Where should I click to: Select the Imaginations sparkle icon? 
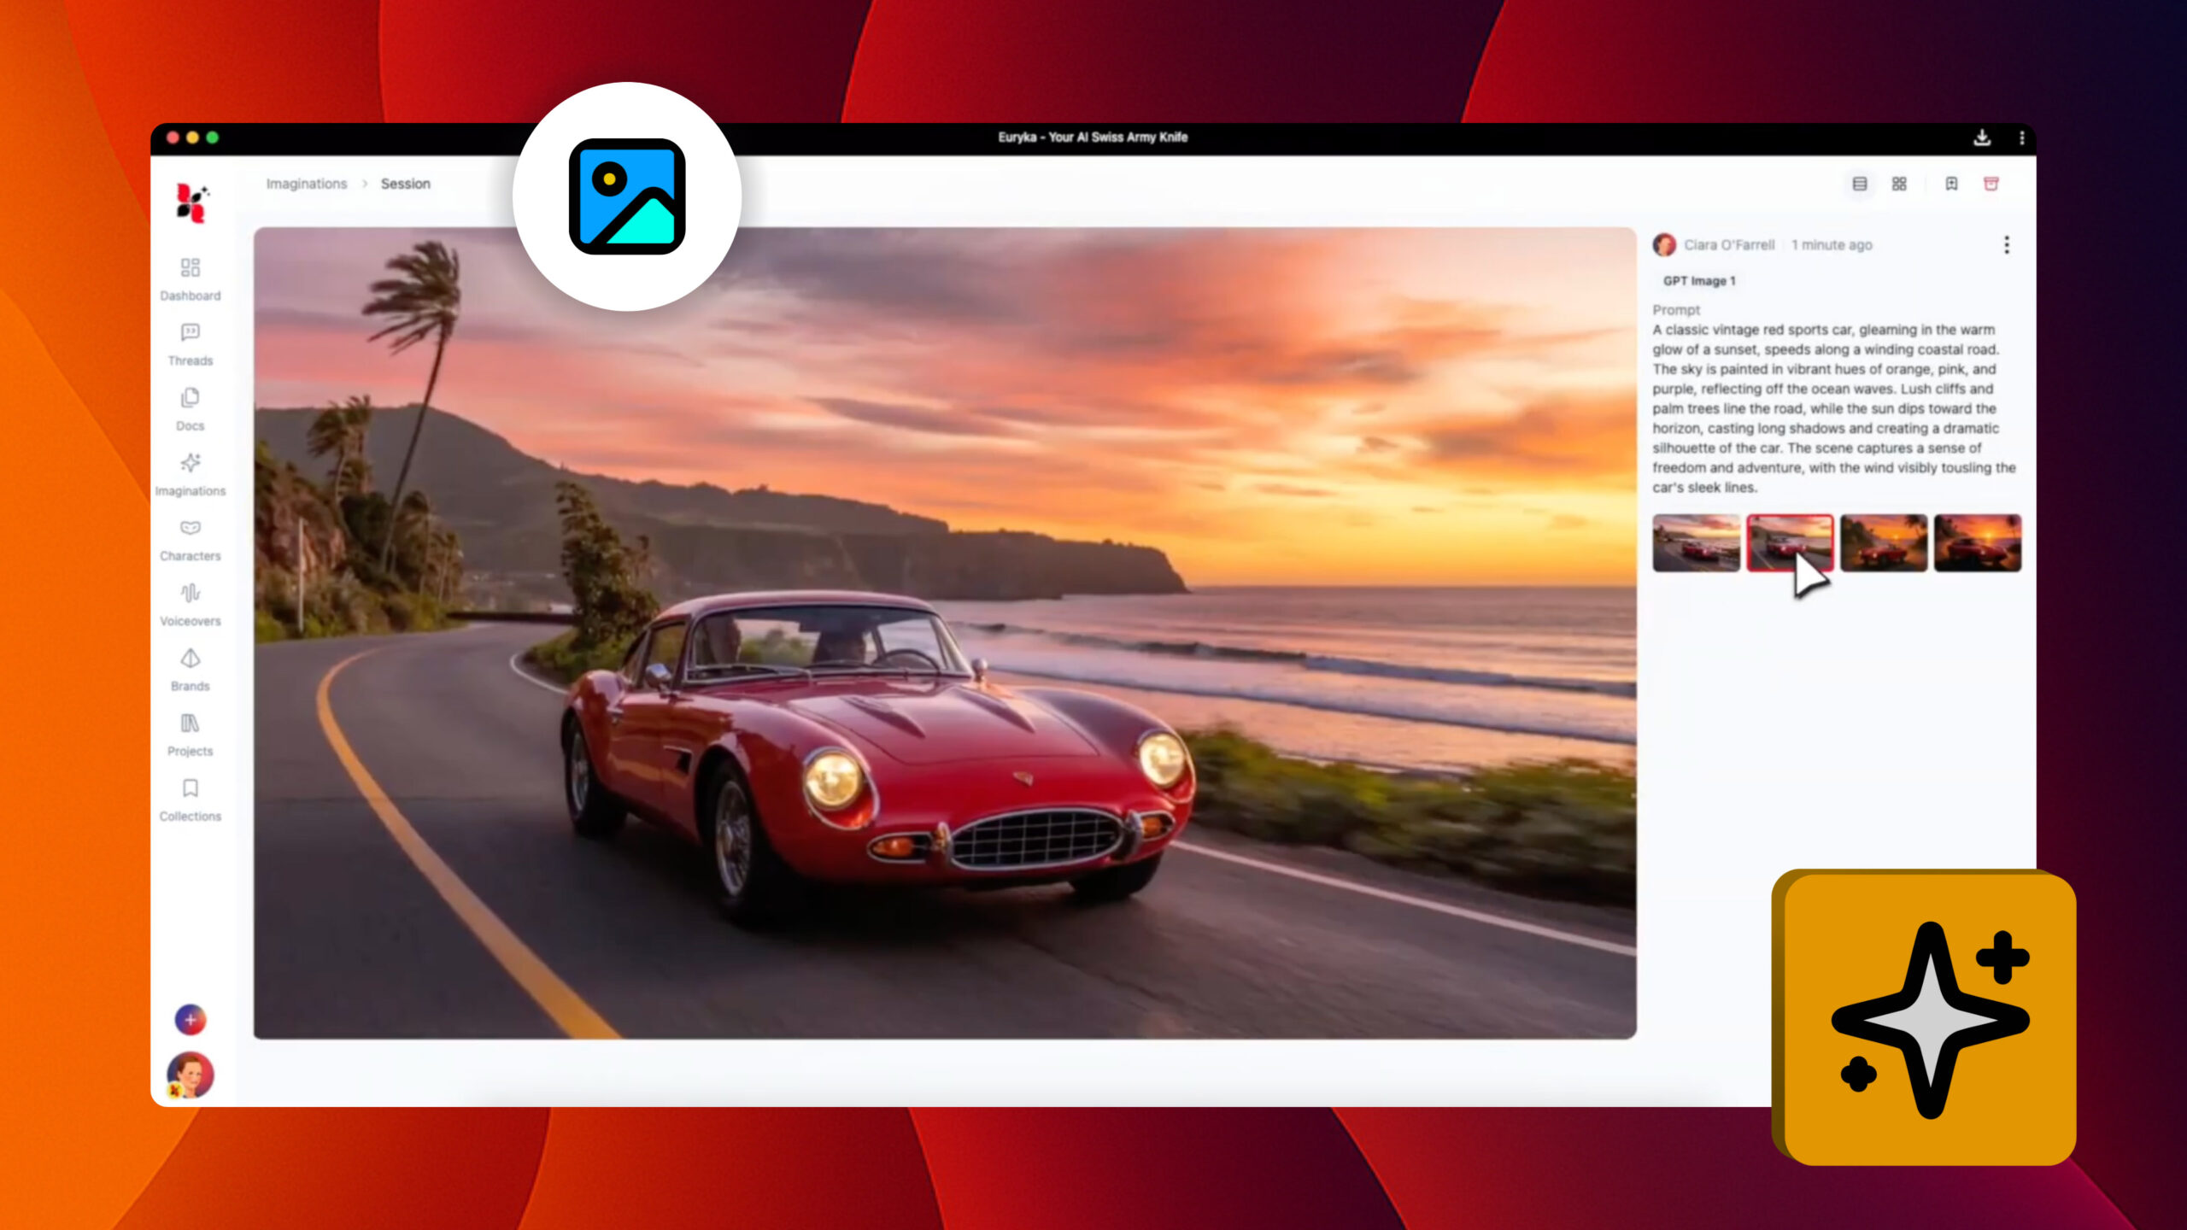190,464
